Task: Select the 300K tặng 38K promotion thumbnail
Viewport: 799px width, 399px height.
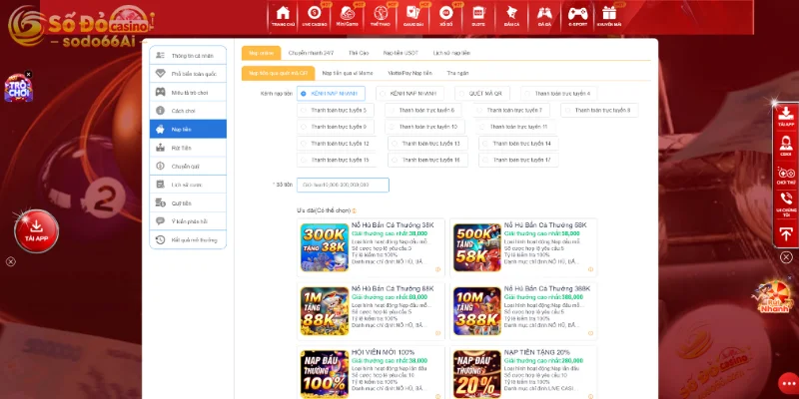Action: (324, 246)
